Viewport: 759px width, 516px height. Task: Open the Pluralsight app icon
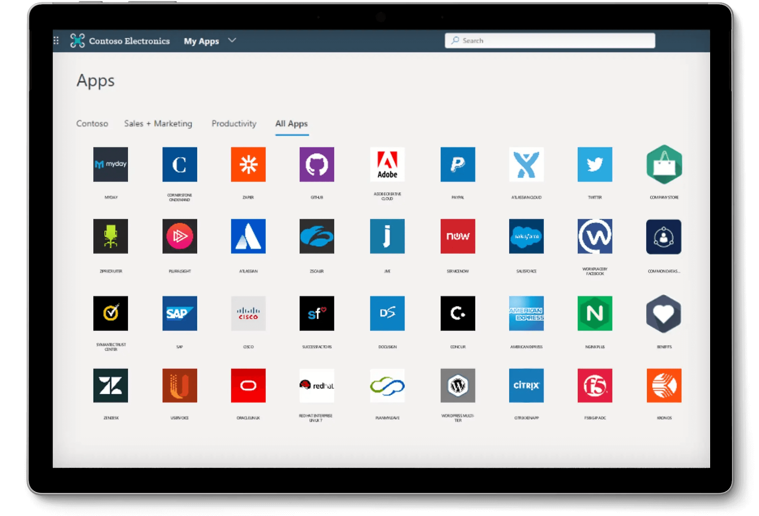pyautogui.click(x=179, y=236)
